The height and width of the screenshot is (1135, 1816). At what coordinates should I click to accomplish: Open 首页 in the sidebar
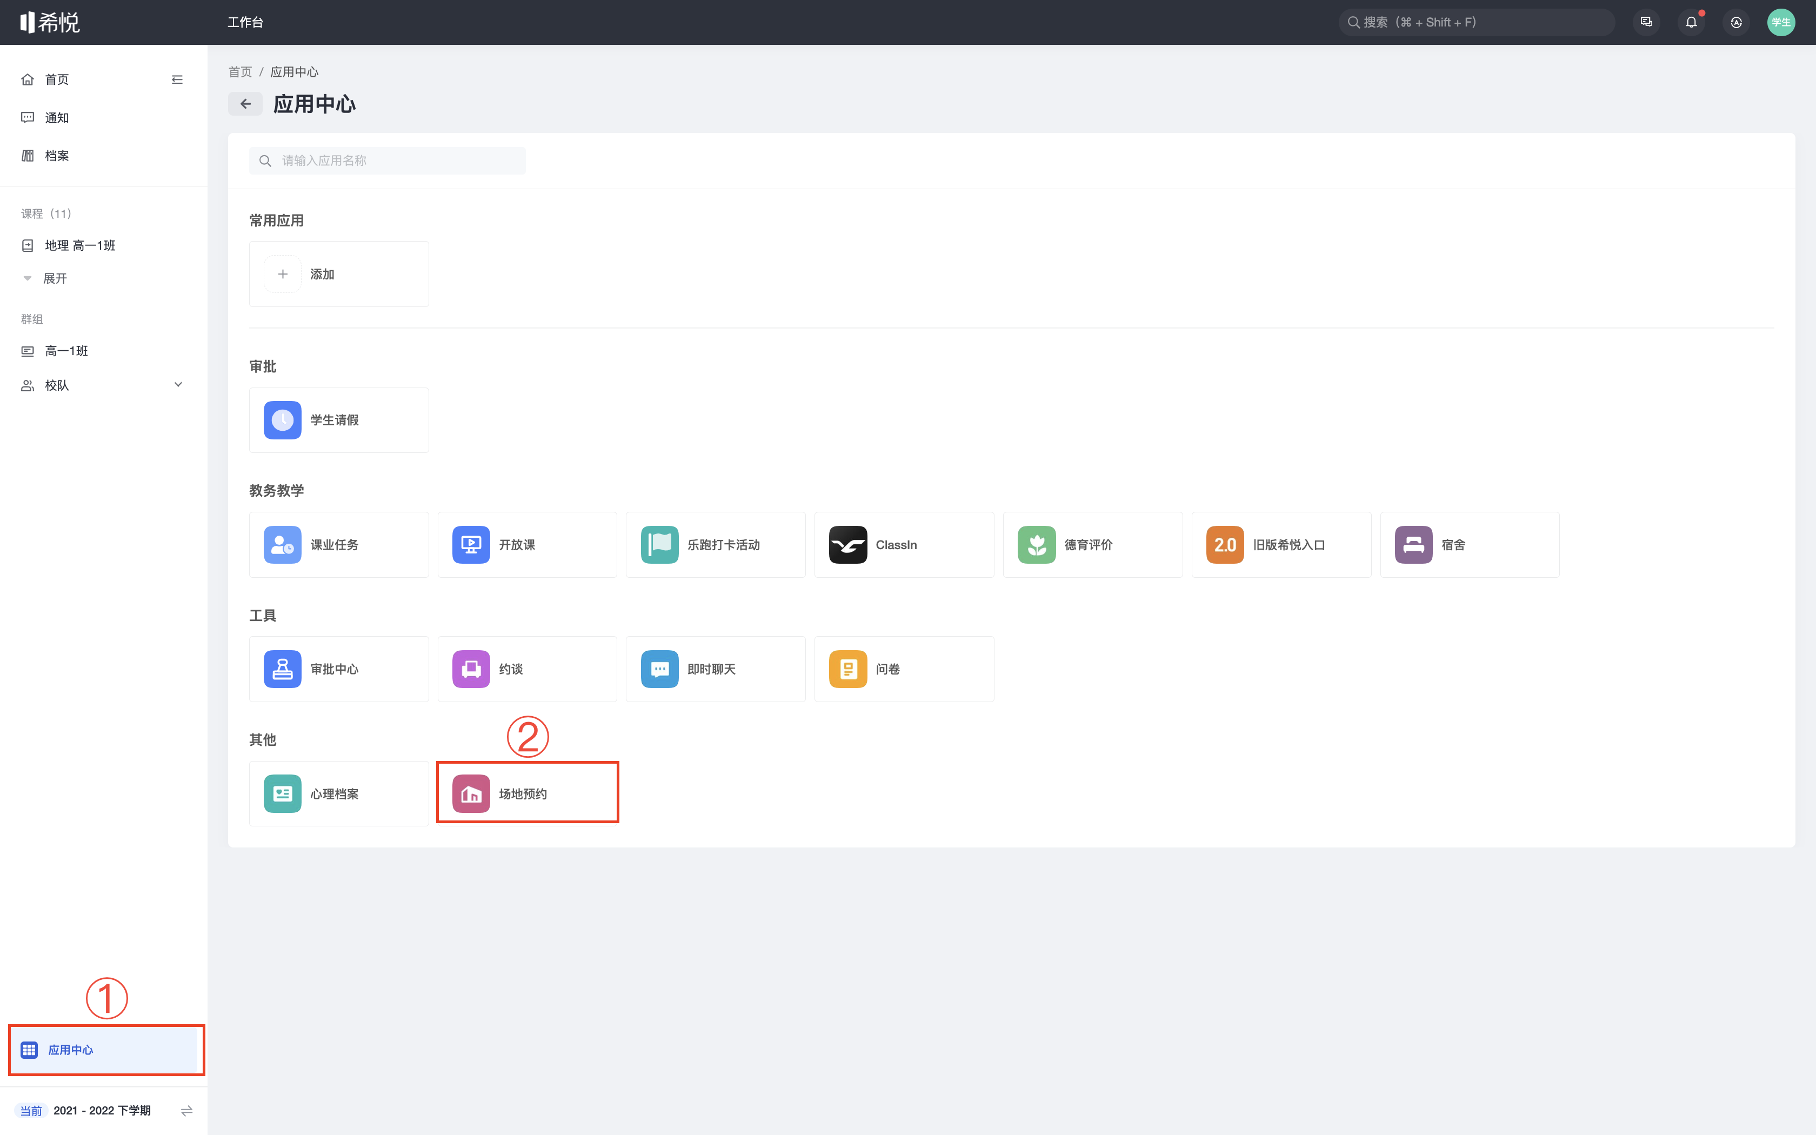pyautogui.click(x=57, y=79)
